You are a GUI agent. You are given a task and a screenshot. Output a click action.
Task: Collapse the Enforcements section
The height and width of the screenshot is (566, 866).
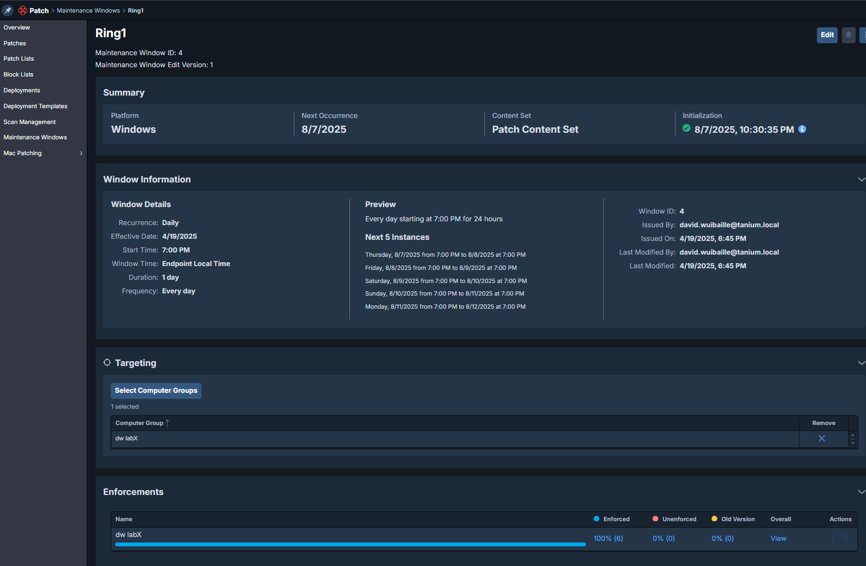coord(861,492)
